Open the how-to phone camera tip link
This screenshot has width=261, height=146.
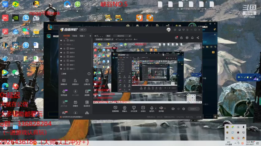(x=73, y=117)
